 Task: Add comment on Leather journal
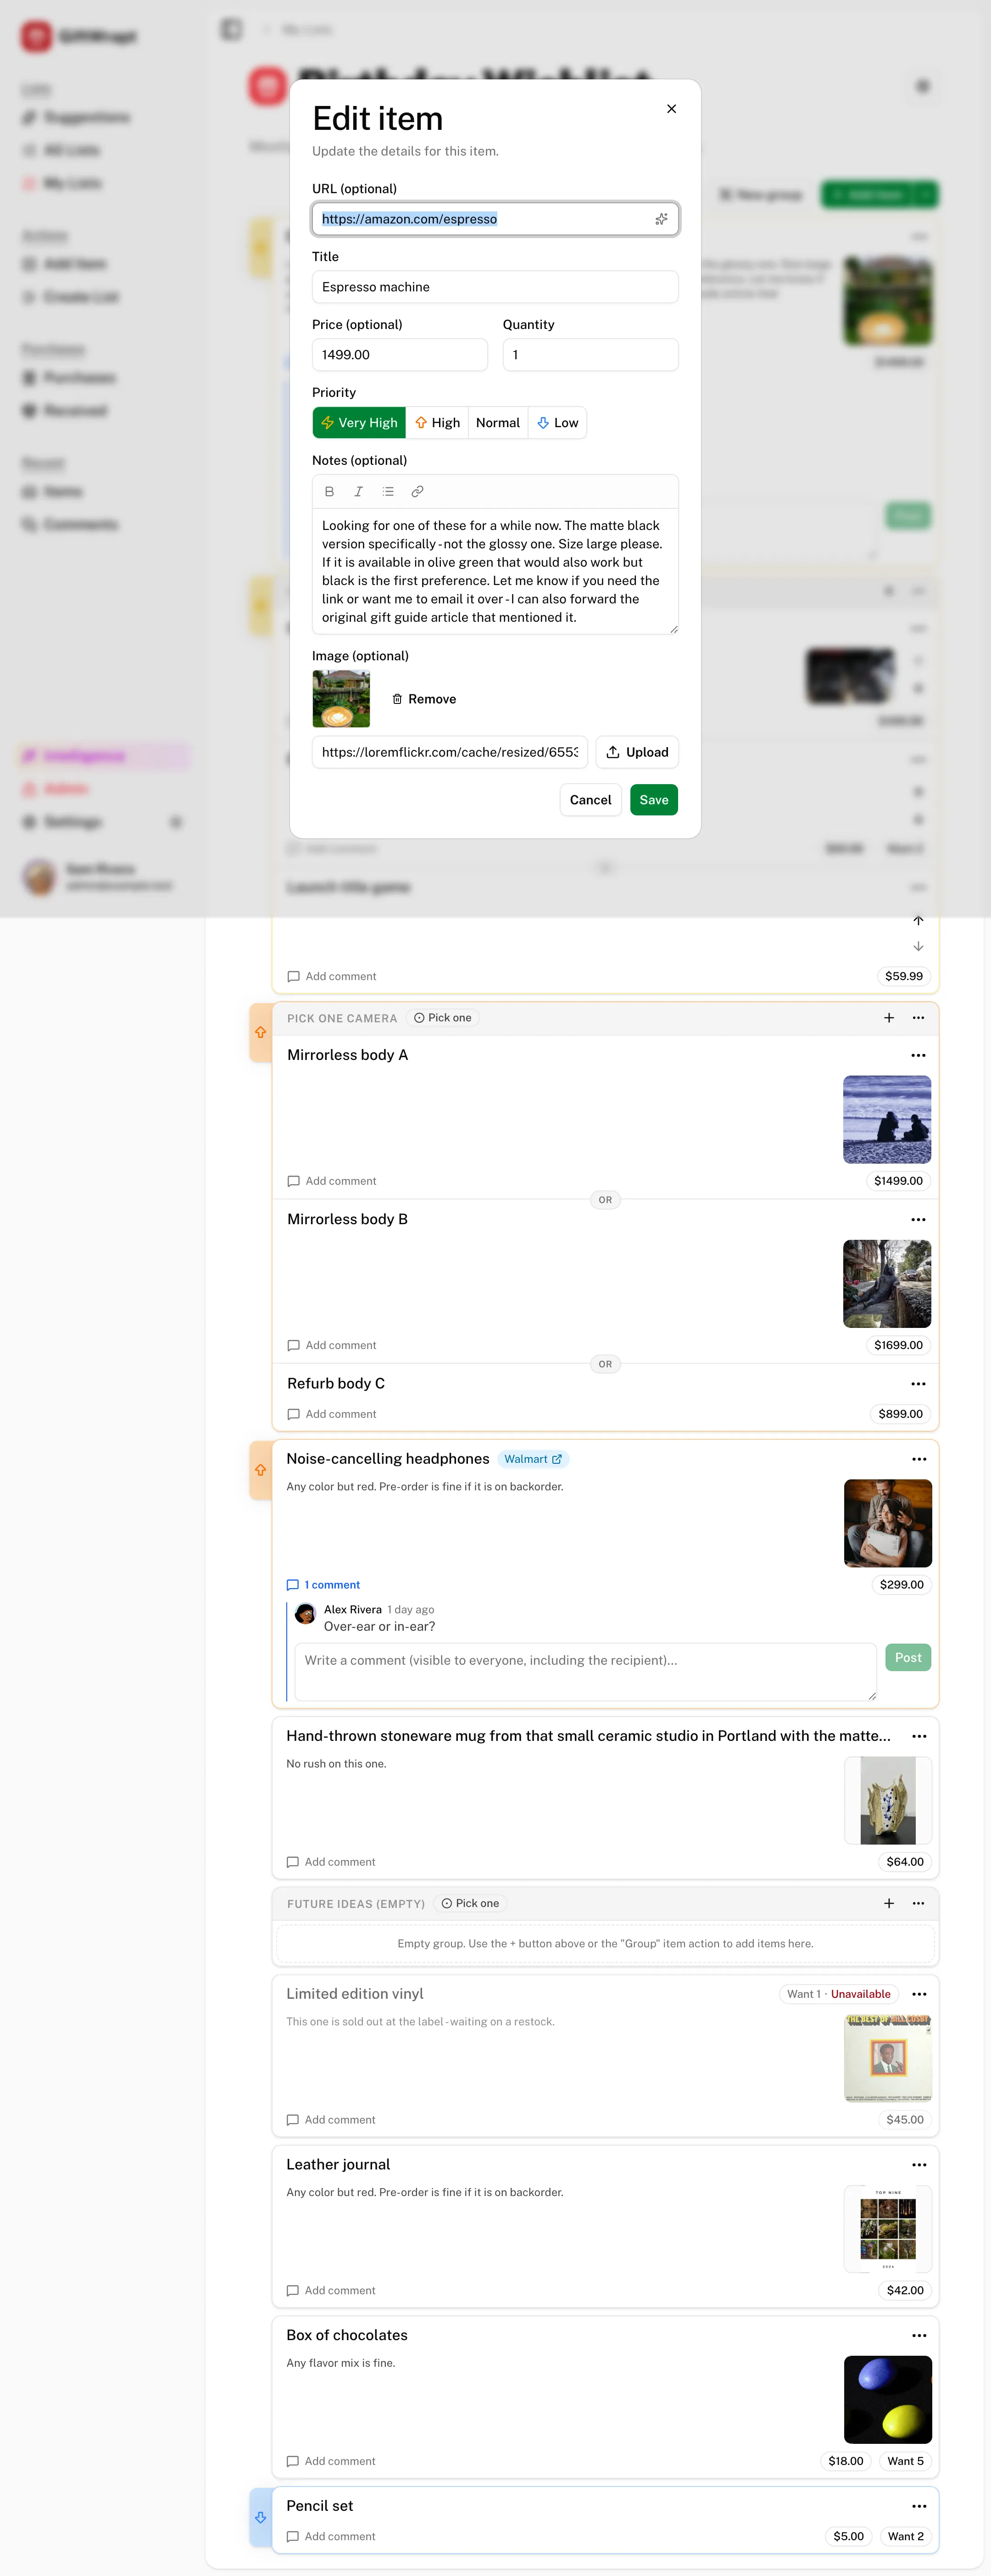pos(331,2291)
